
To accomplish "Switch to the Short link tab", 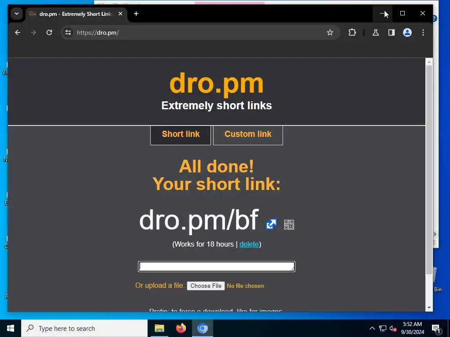I will click(x=181, y=134).
